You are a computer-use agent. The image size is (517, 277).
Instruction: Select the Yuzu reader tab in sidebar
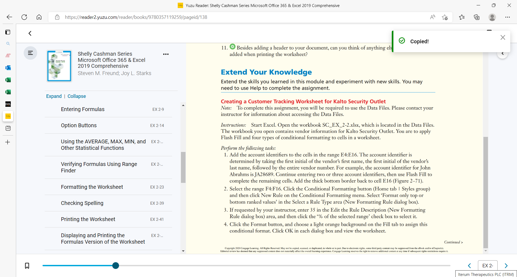point(8,116)
